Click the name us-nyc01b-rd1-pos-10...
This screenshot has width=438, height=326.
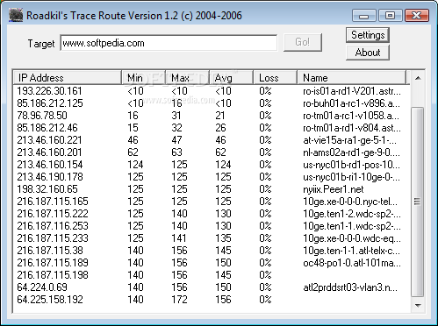351,165
